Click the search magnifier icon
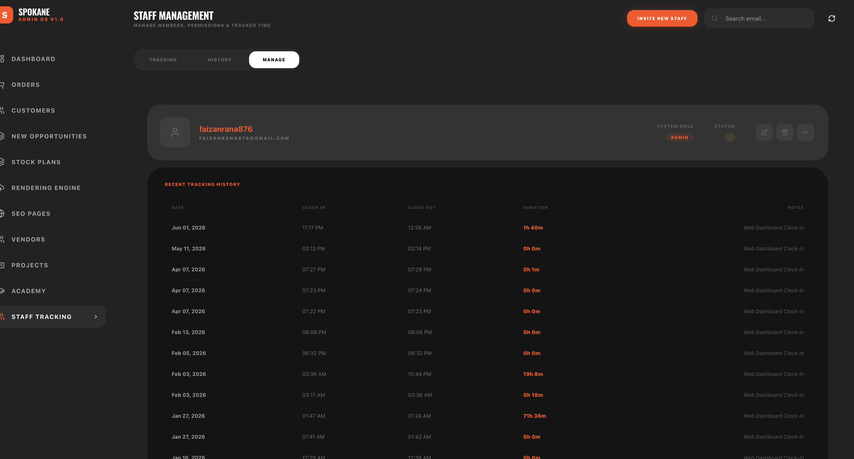 (x=715, y=19)
